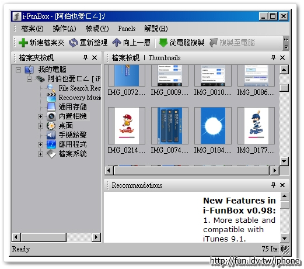Click Recommandations scroll up arrow
The width and height of the screenshot is (304, 269).
tap(284, 196)
